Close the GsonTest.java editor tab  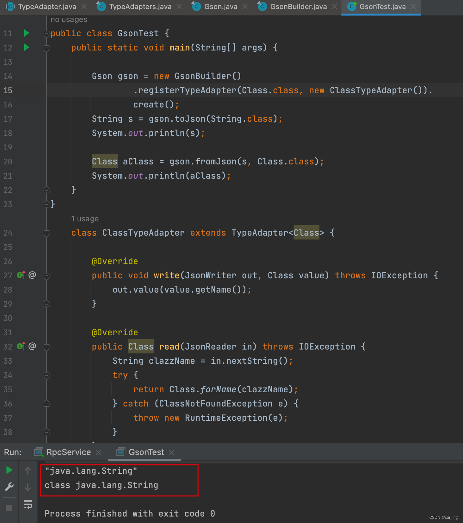pyautogui.click(x=413, y=7)
